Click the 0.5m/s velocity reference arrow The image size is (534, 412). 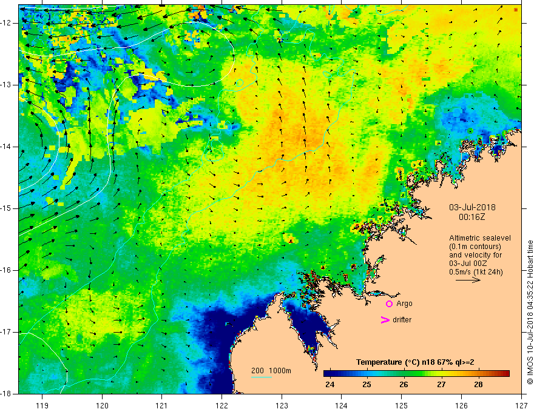(x=468, y=280)
